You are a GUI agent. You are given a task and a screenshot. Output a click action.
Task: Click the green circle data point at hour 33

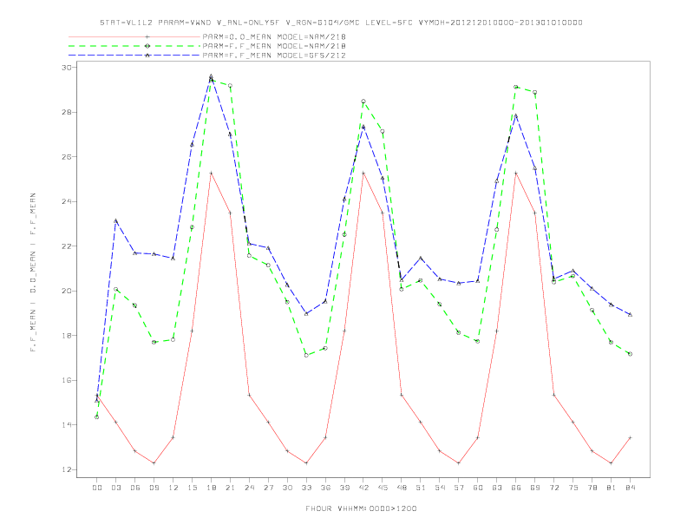point(306,356)
